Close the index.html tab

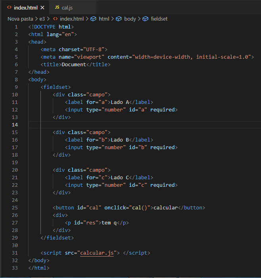click(x=42, y=8)
